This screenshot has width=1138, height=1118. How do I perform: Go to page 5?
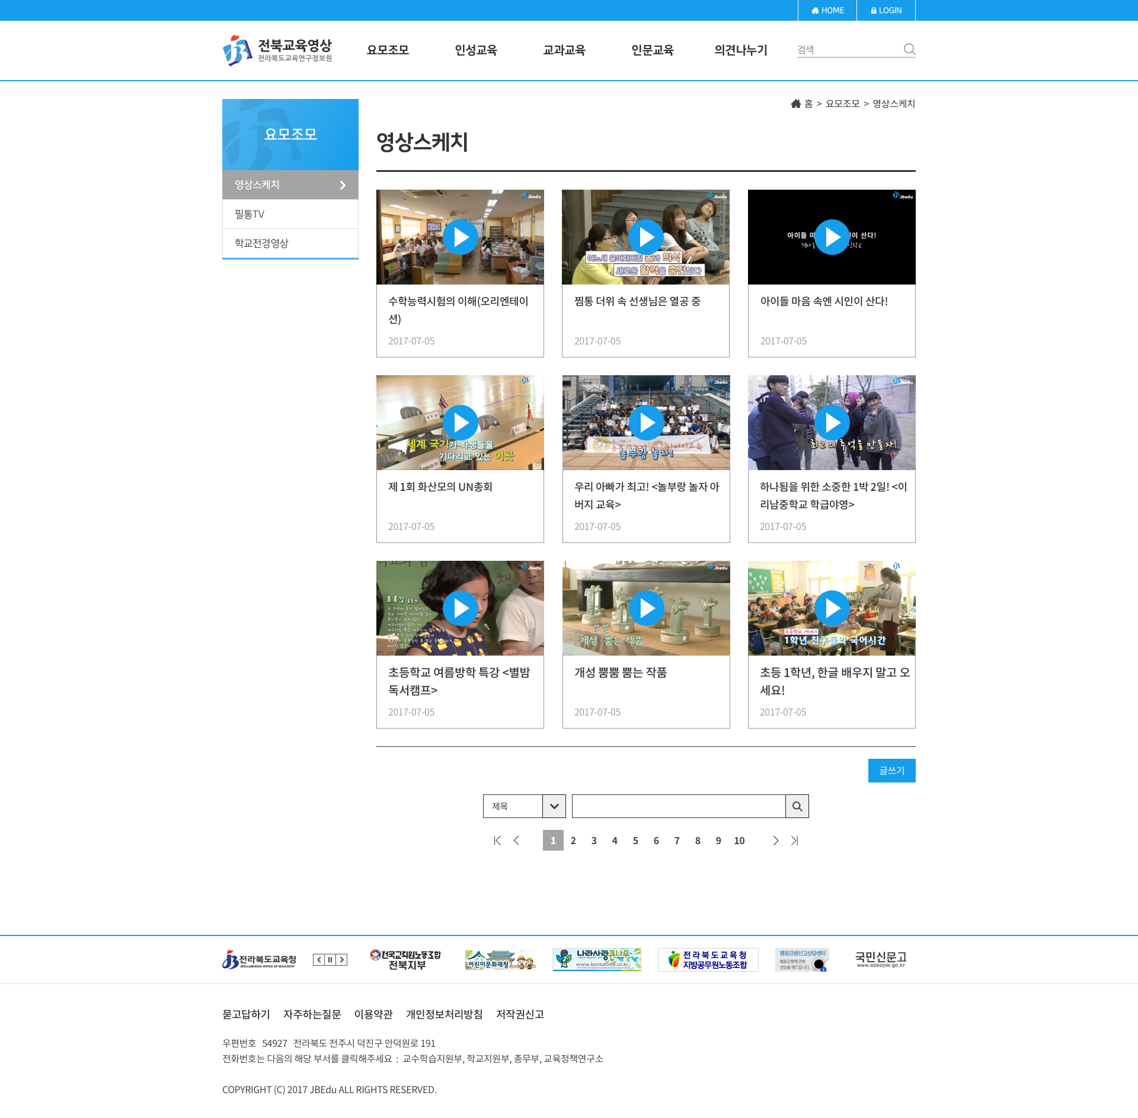635,841
